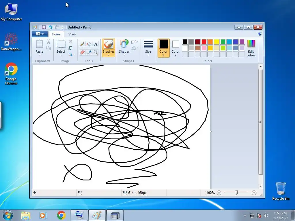The height and width of the screenshot is (221, 295).
Task: Open My Computer desktop icon
Action: pos(11,12)
